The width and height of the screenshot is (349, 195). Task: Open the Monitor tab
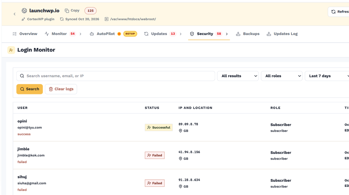point(60,34)
